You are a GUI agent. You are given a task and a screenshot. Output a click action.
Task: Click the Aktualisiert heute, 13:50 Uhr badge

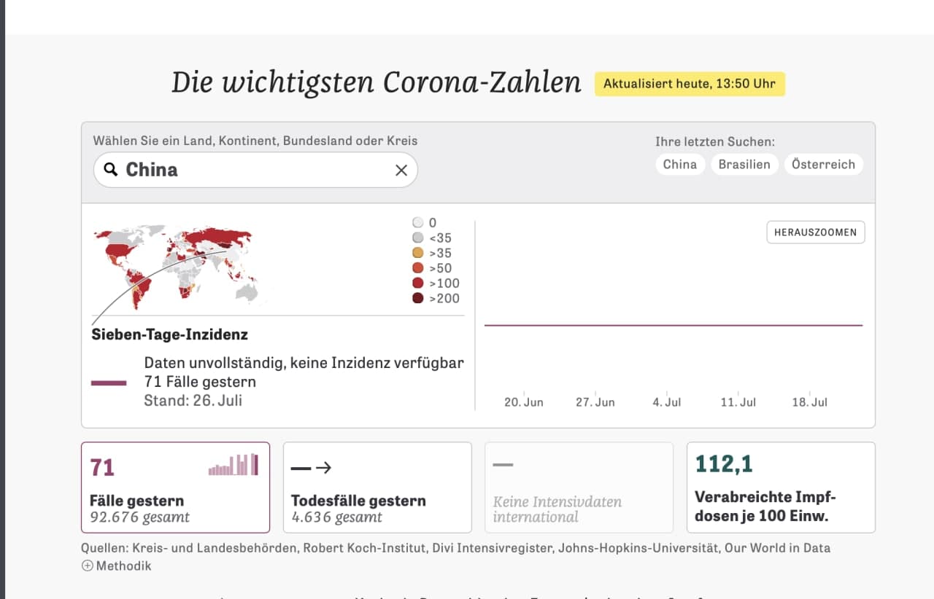click(x=690, y=84)
